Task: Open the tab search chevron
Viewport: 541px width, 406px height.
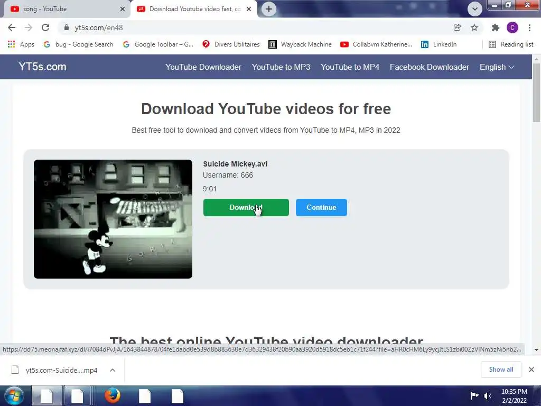Action: coord(475,9)
